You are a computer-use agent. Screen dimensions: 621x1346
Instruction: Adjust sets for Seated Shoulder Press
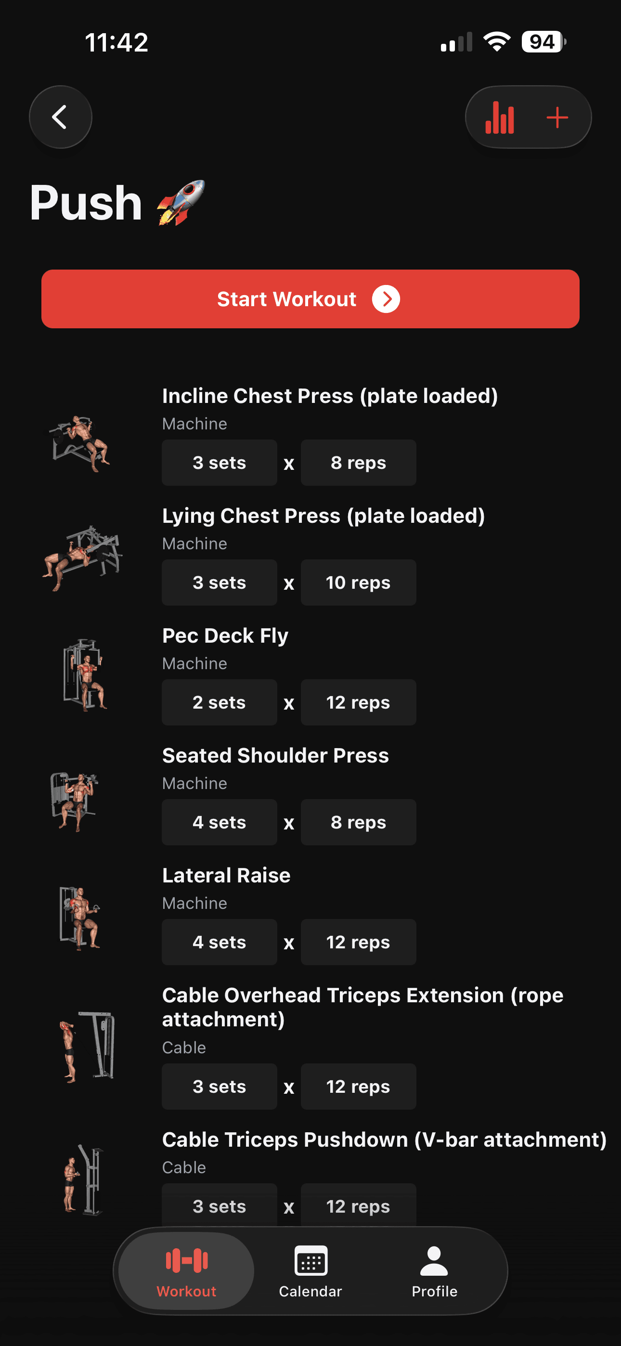(219, 822)
